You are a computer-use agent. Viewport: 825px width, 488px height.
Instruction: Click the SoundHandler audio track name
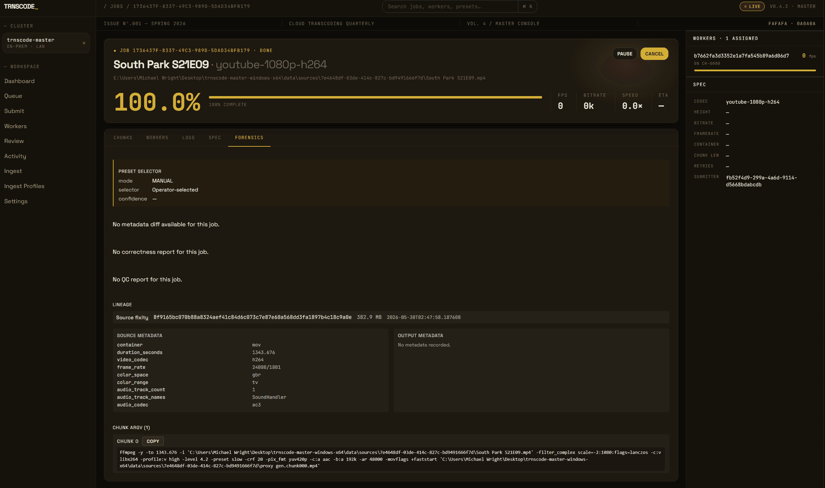(269, 397)
